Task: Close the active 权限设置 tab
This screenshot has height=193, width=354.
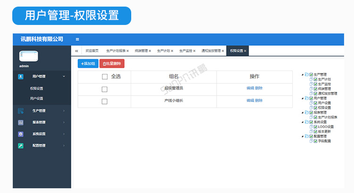Action: coord(245,51)
